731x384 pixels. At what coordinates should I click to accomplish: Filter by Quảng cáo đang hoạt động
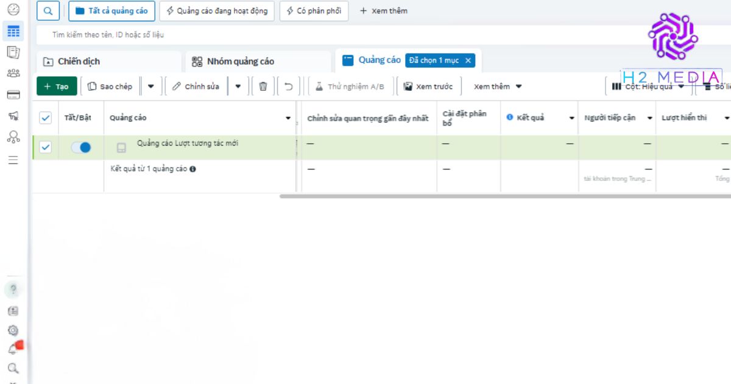pyautogui.click(x=217, y=11)
